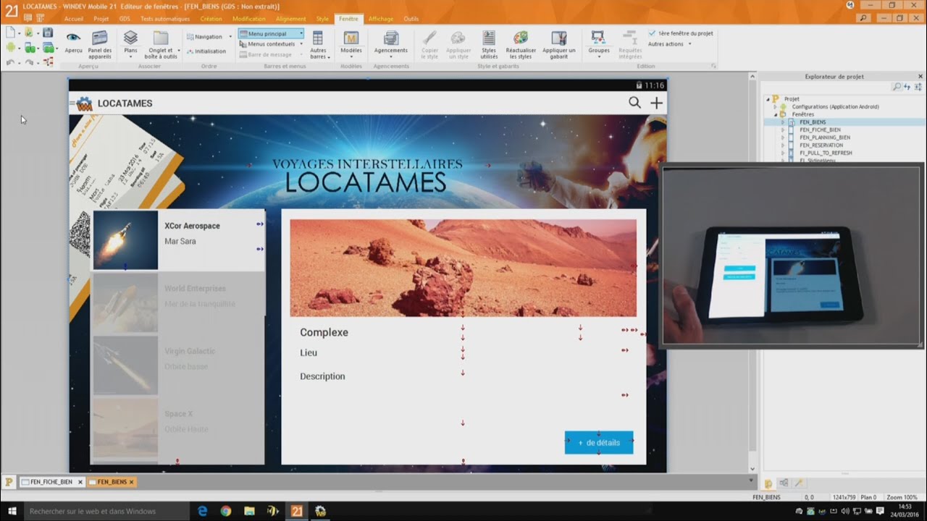927x521 pixels.
Task: Click the Styles utilisés icon
Action: (x=489, y=38)
